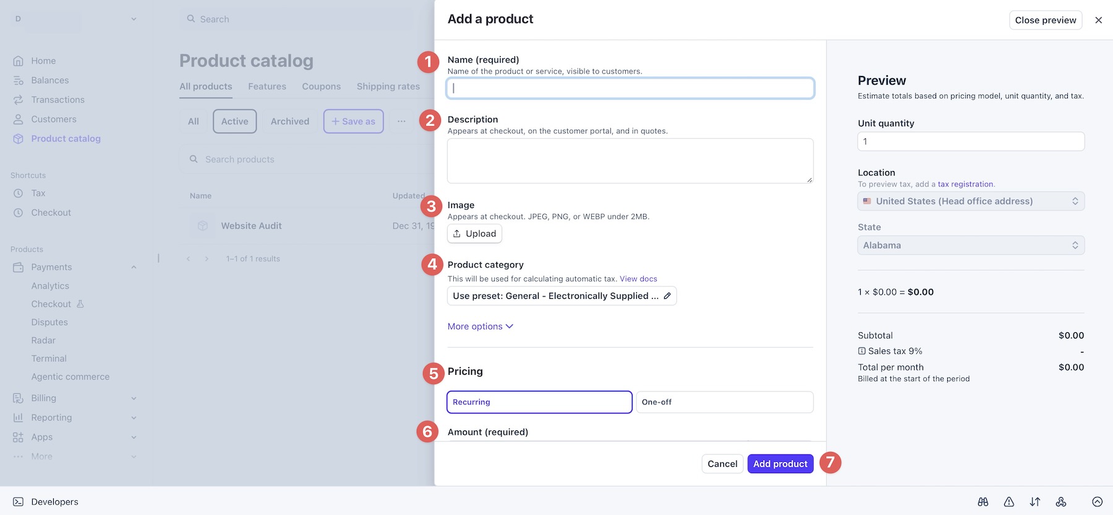1113x515 pixels.
Task: Open Customers page icon
Action: click(x=19, y=119)
